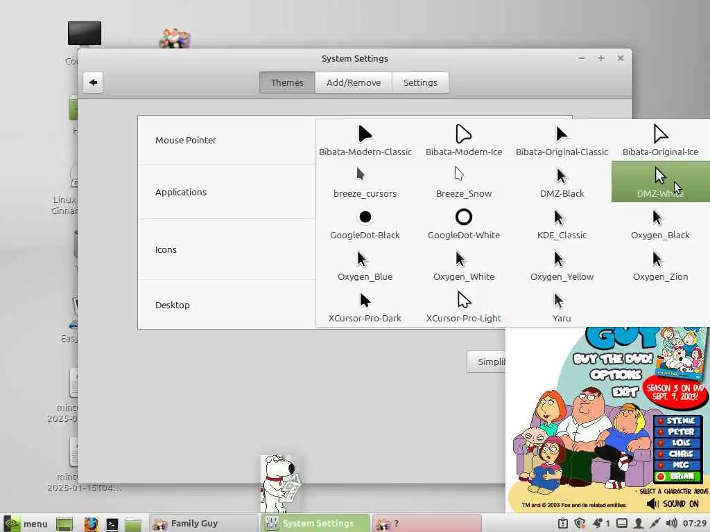Click Exit in the Family Guy widget

[625, 391]
